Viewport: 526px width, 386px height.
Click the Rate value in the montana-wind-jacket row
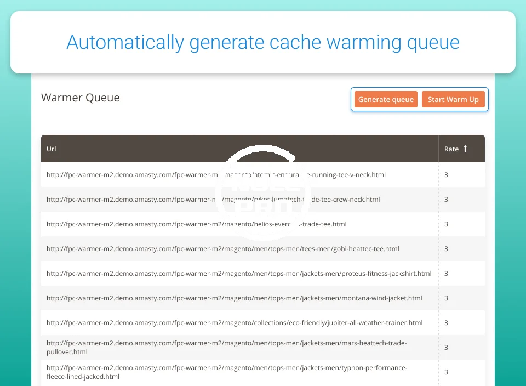click(446, 298)
